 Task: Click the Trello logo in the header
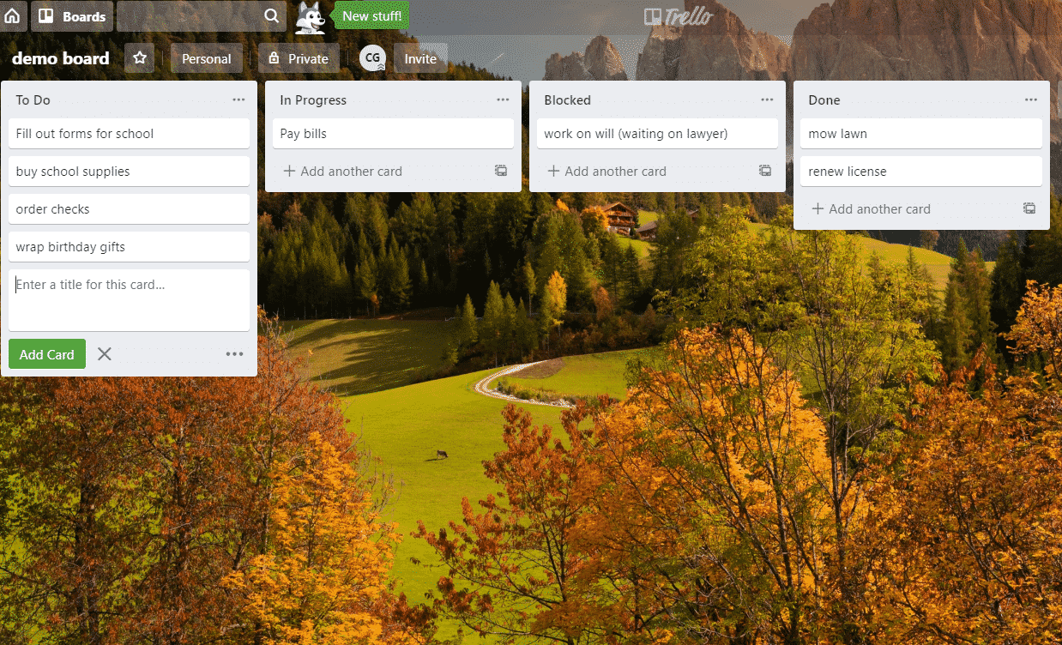(677, 16)
